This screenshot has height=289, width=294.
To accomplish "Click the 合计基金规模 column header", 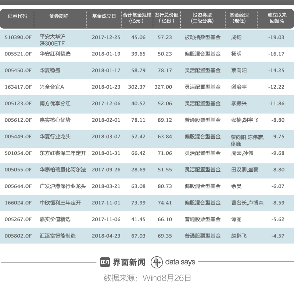I will pos(137,18).
